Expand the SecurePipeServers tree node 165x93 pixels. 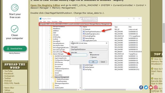click(x=50, y=43)
